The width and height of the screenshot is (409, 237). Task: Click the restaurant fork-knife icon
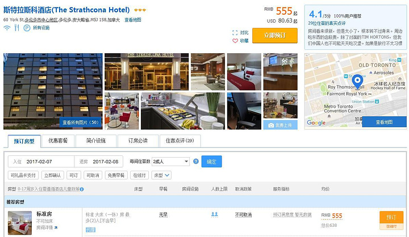(16, 28)
